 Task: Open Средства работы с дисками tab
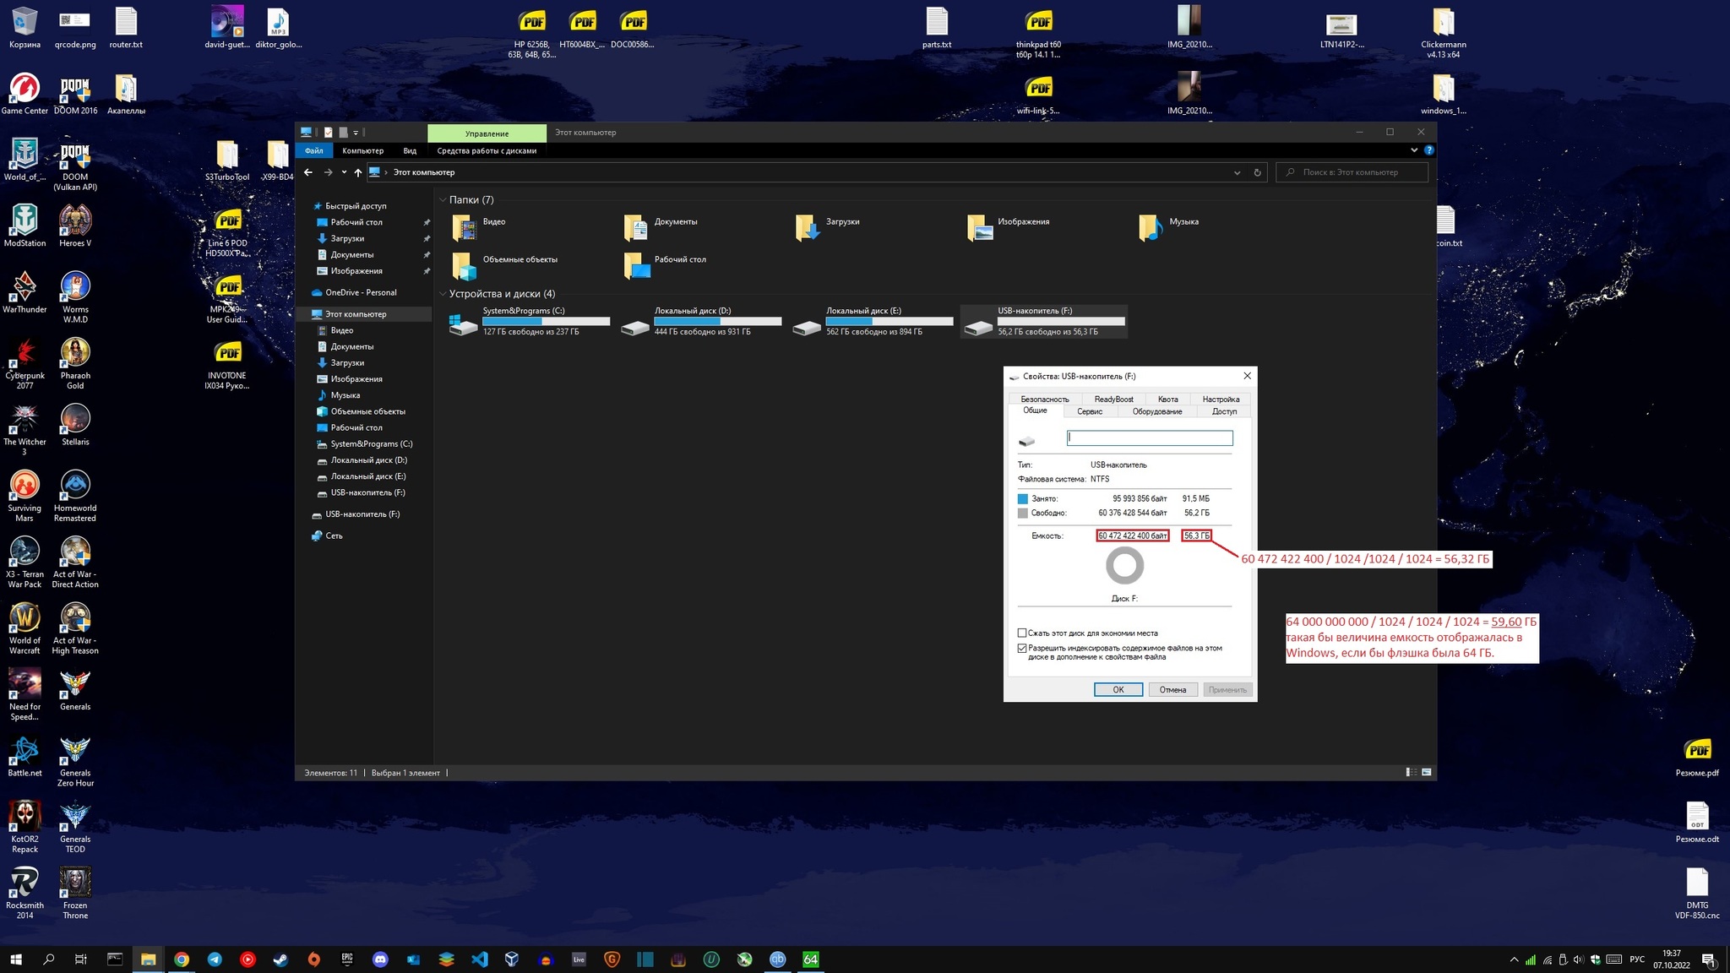(x=487, y=150)
